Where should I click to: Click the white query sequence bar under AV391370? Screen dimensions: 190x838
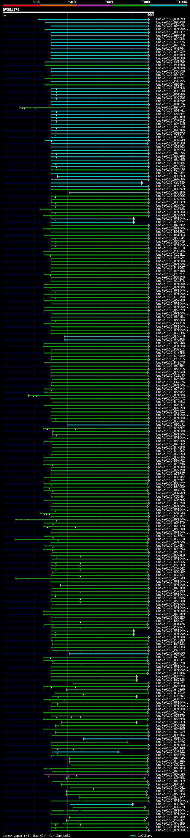[78, 12]
